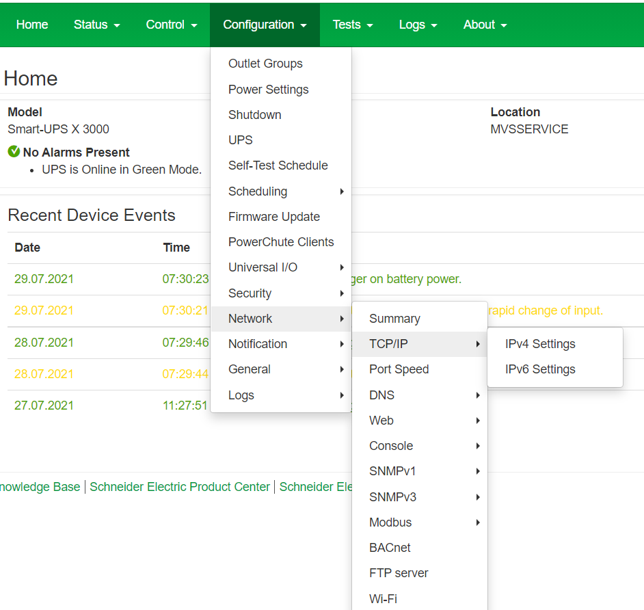Follow the Schneider Electric Product Center link

[180, 487]
